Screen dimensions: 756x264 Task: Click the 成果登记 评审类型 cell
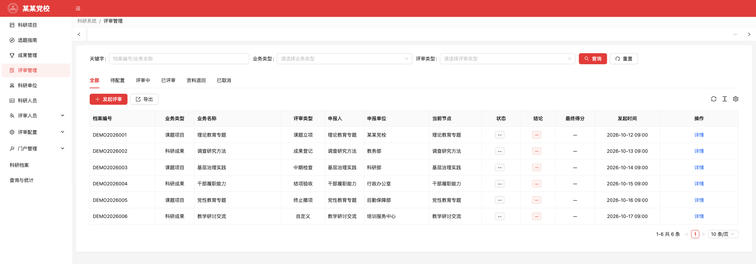point(303,151)
